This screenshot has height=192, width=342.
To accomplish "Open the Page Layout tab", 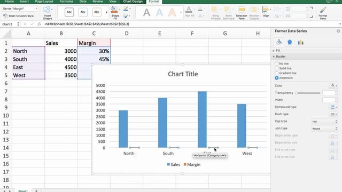I will pyautogui.click(x=44, y=1).
